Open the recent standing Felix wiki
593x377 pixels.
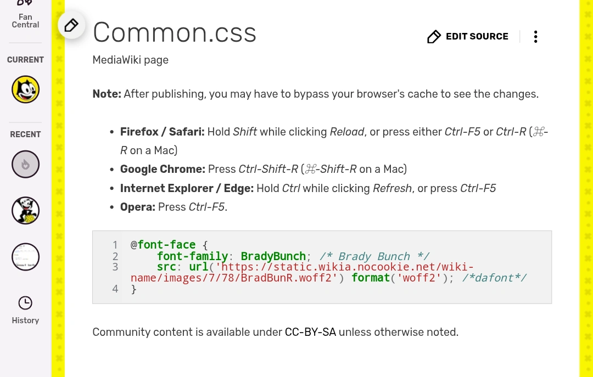pos(25,210)
